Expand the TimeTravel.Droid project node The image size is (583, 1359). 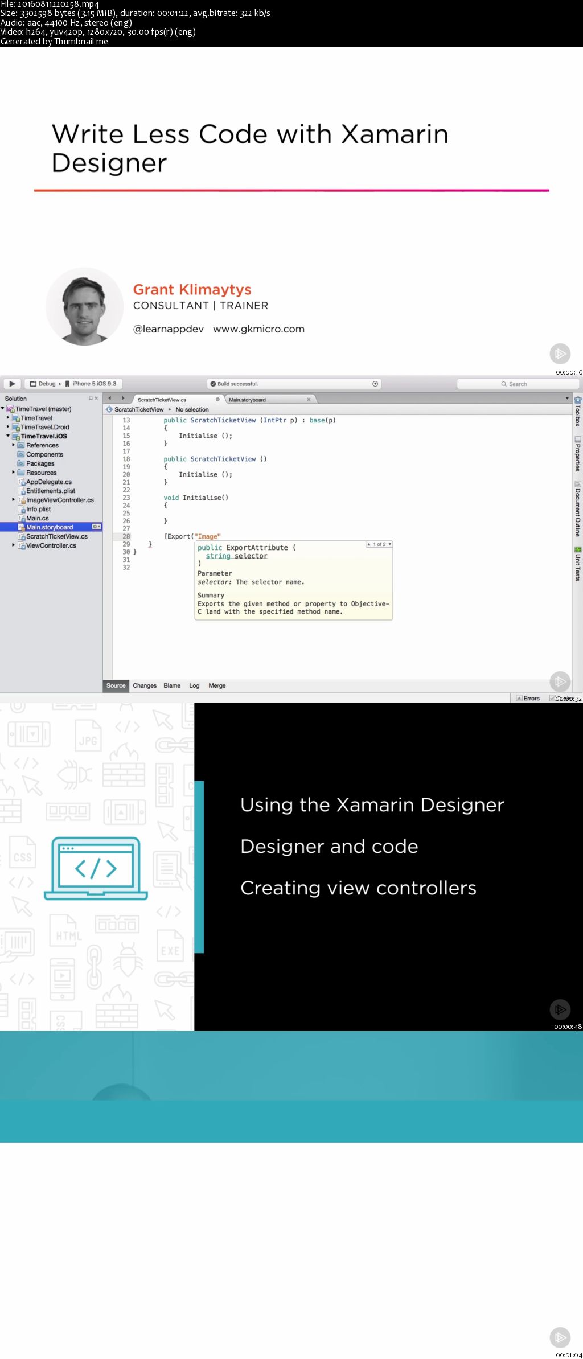[8, 427]
